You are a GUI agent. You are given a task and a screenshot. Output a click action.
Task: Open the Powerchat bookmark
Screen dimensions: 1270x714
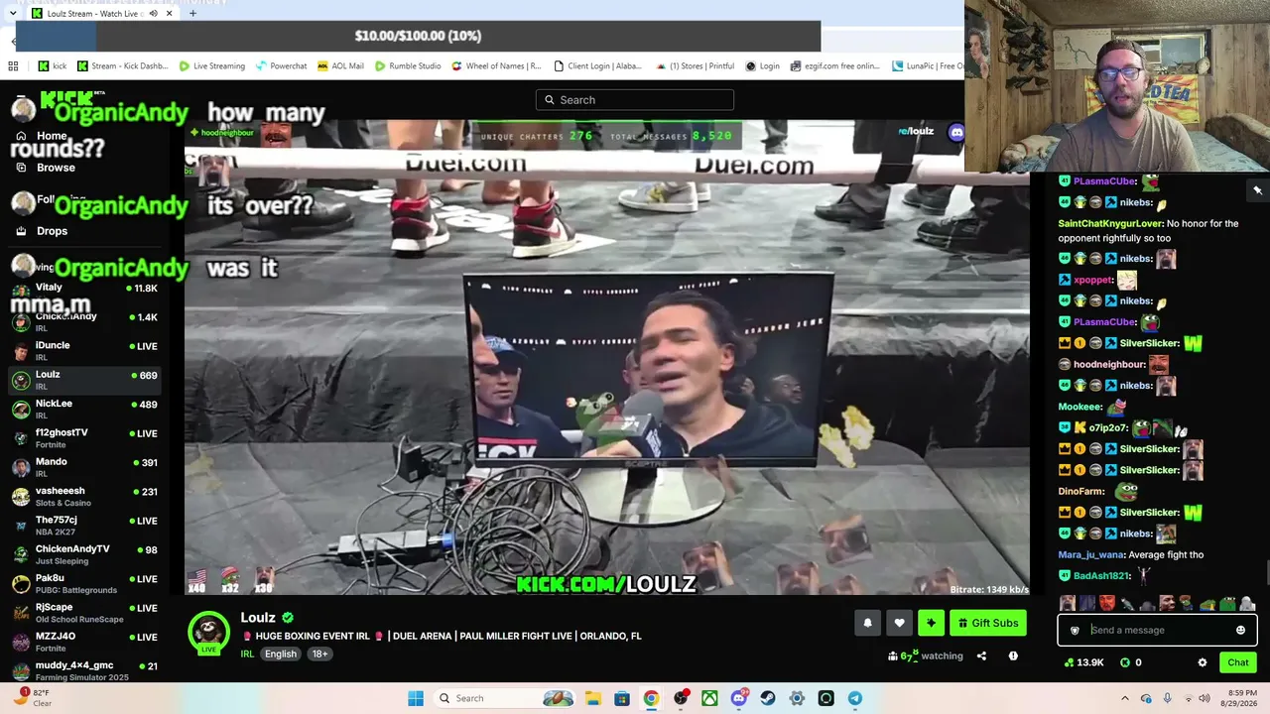(x=281, y=66)
